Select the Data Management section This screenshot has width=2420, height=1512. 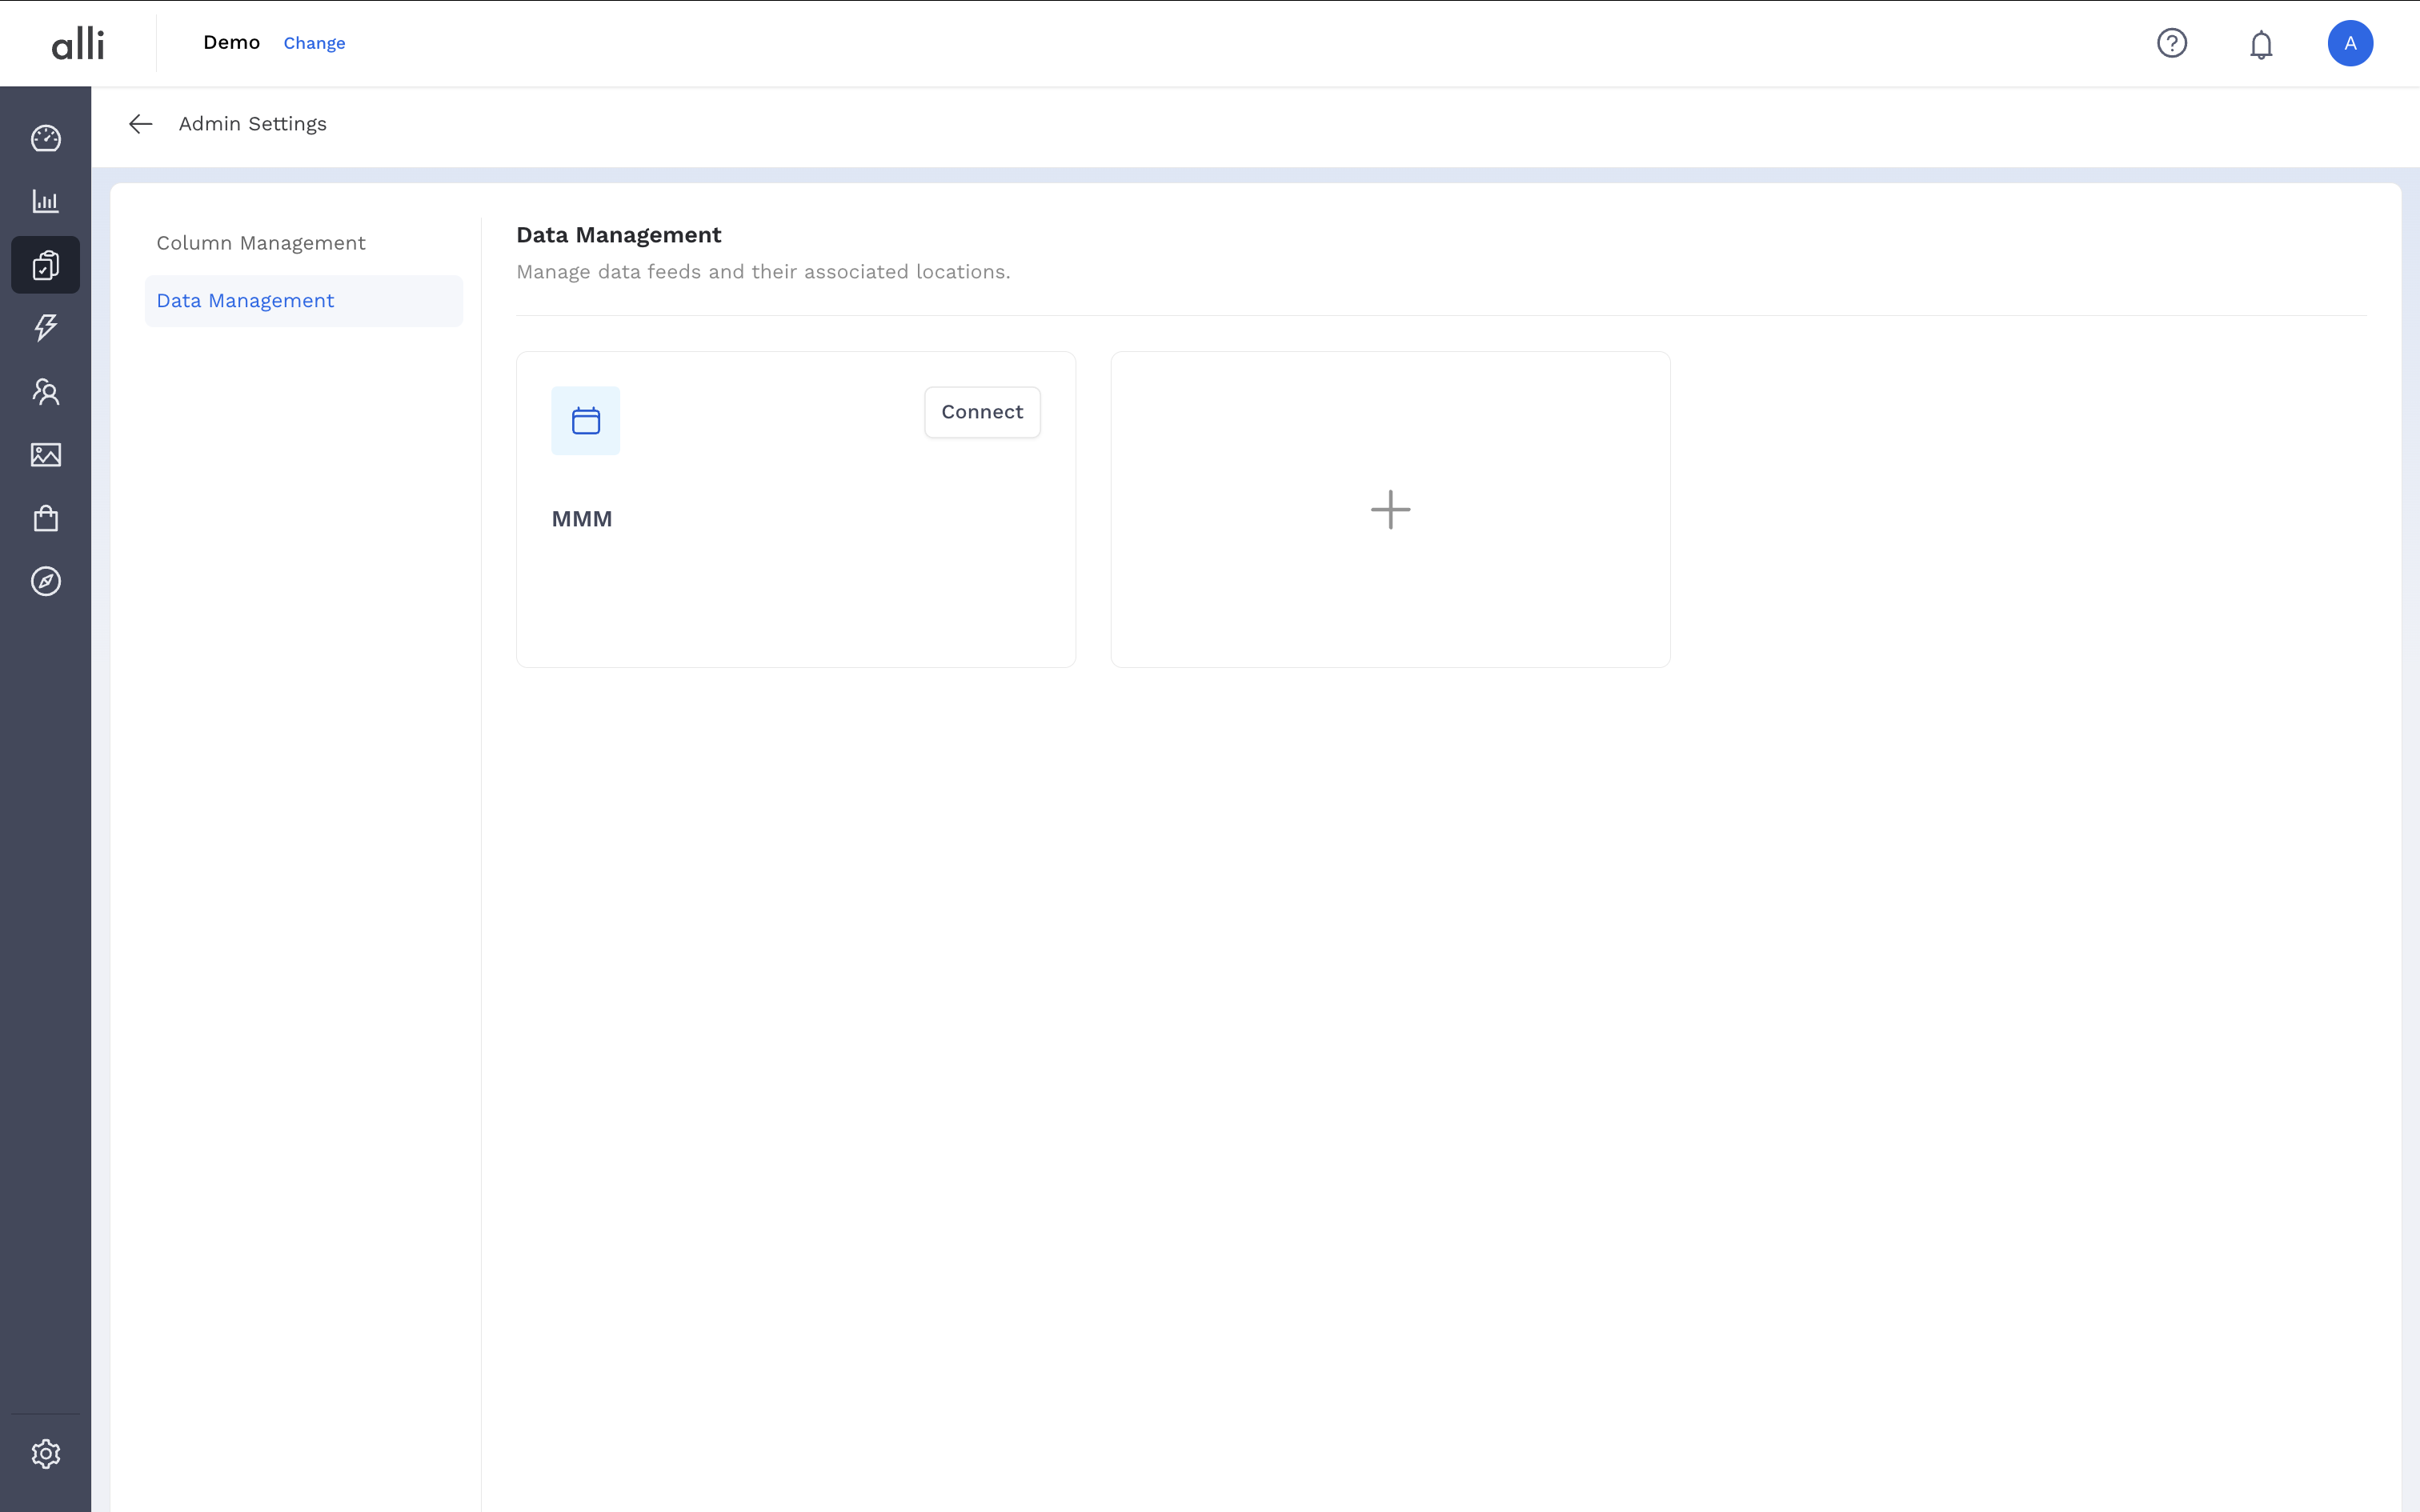point(245,300)
